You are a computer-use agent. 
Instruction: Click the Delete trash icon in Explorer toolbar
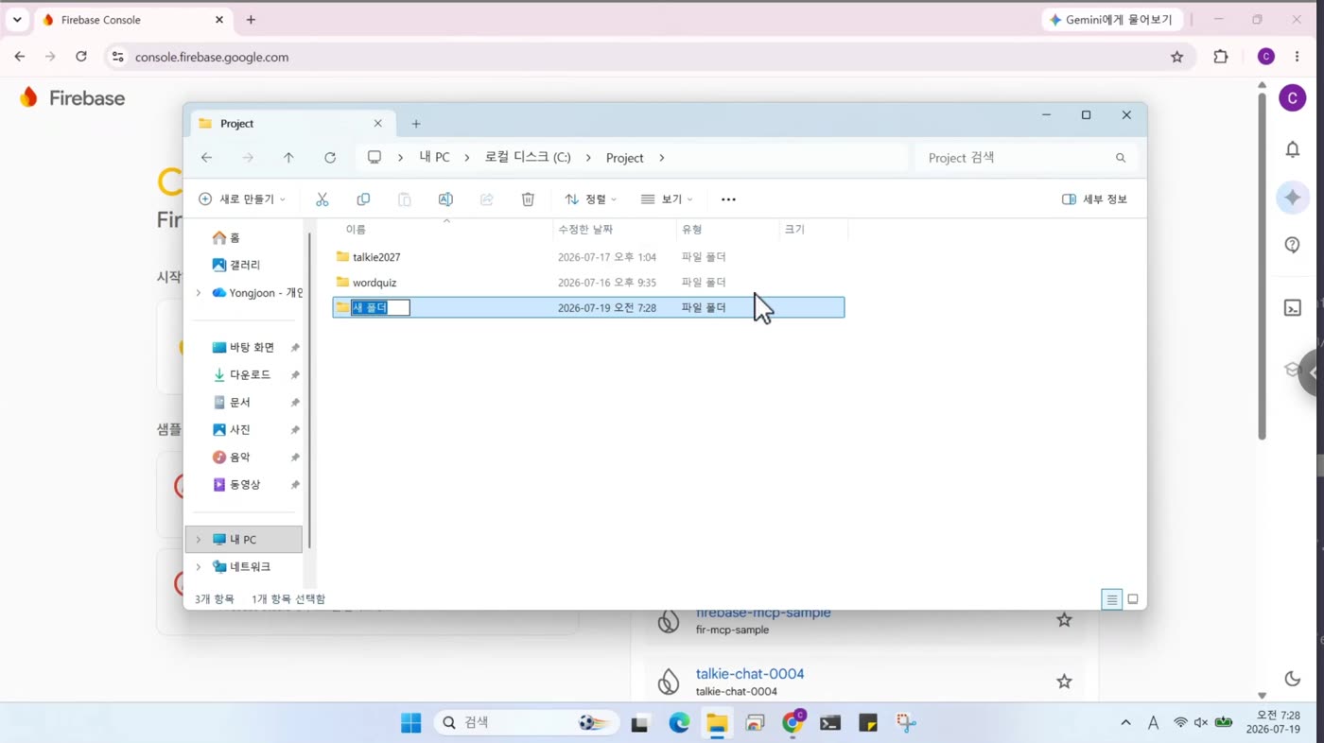pos(528,199)
